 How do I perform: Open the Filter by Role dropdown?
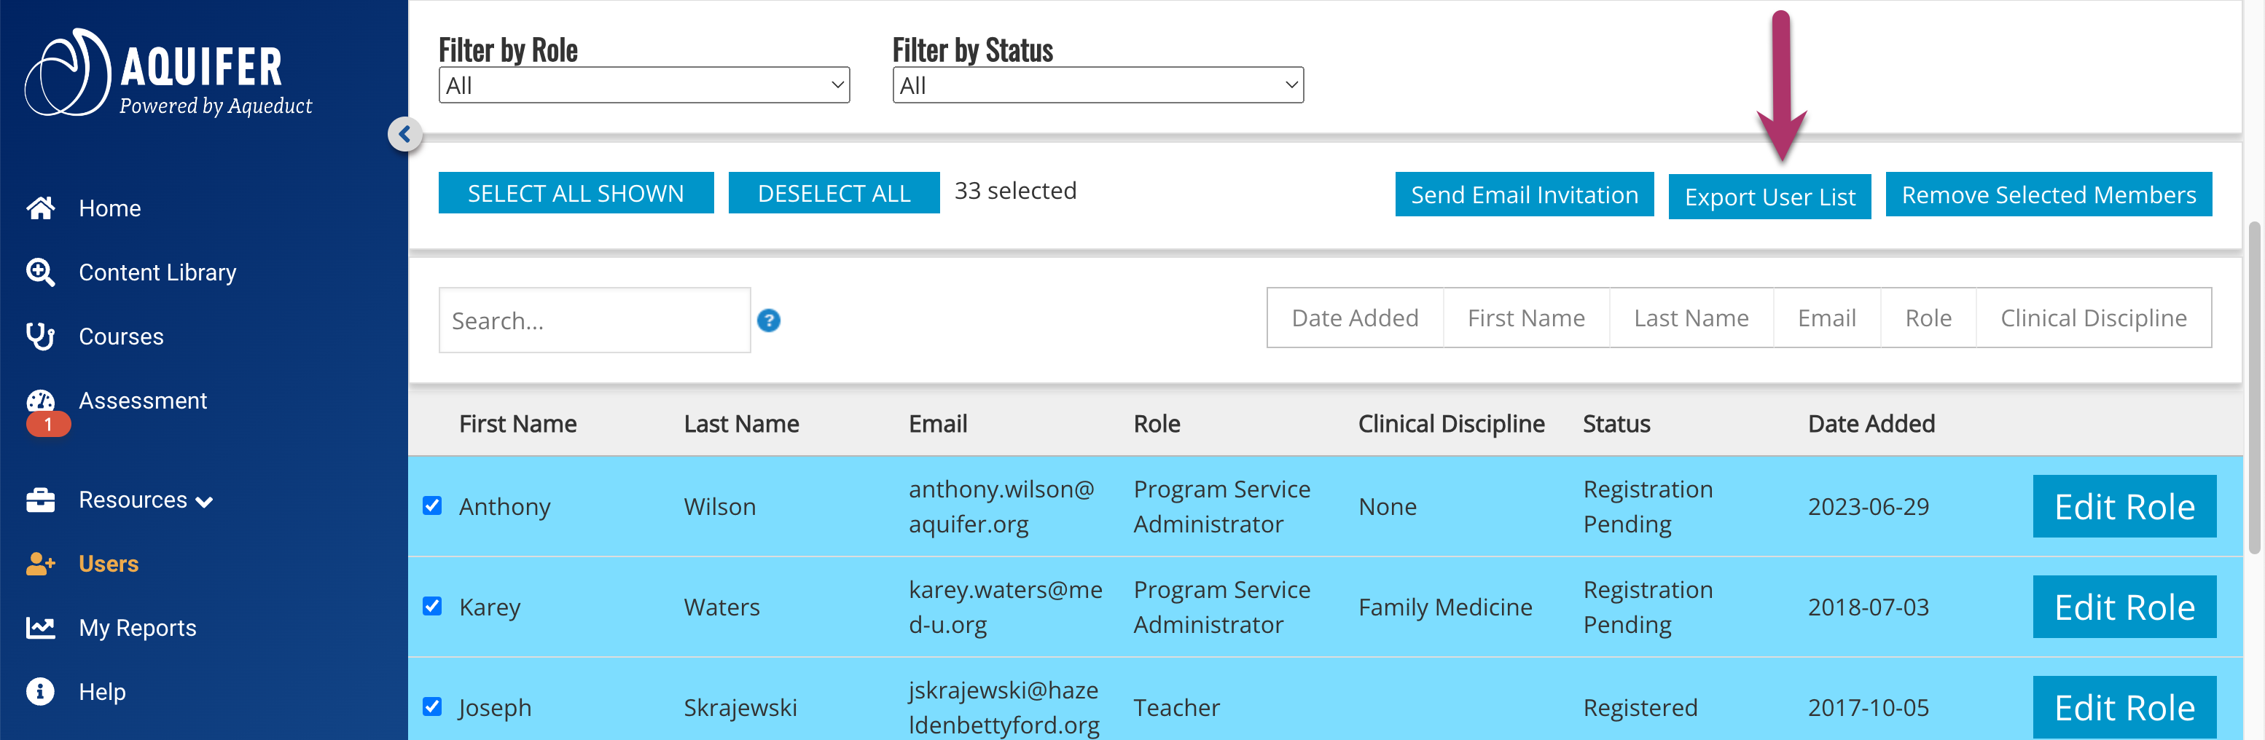(x=643, y=84)
